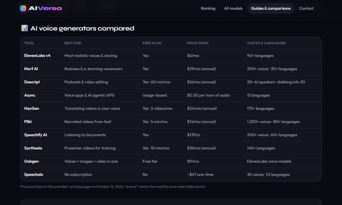Click "Most realistic voices & cloning" cell
Screen dimensions: 342x205
point(91,56)
